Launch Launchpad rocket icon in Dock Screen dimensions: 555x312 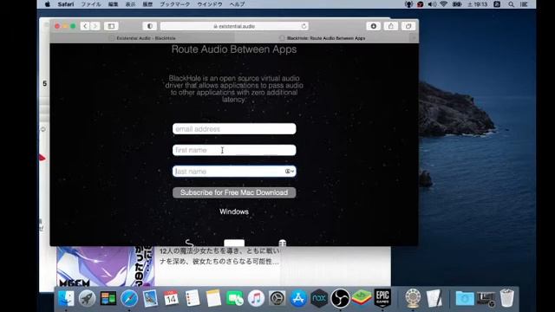[87, 298]
